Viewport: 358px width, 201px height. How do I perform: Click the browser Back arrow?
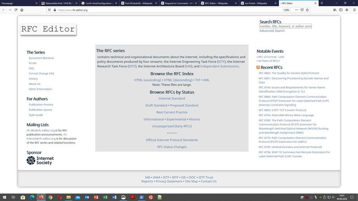point(4,10)
